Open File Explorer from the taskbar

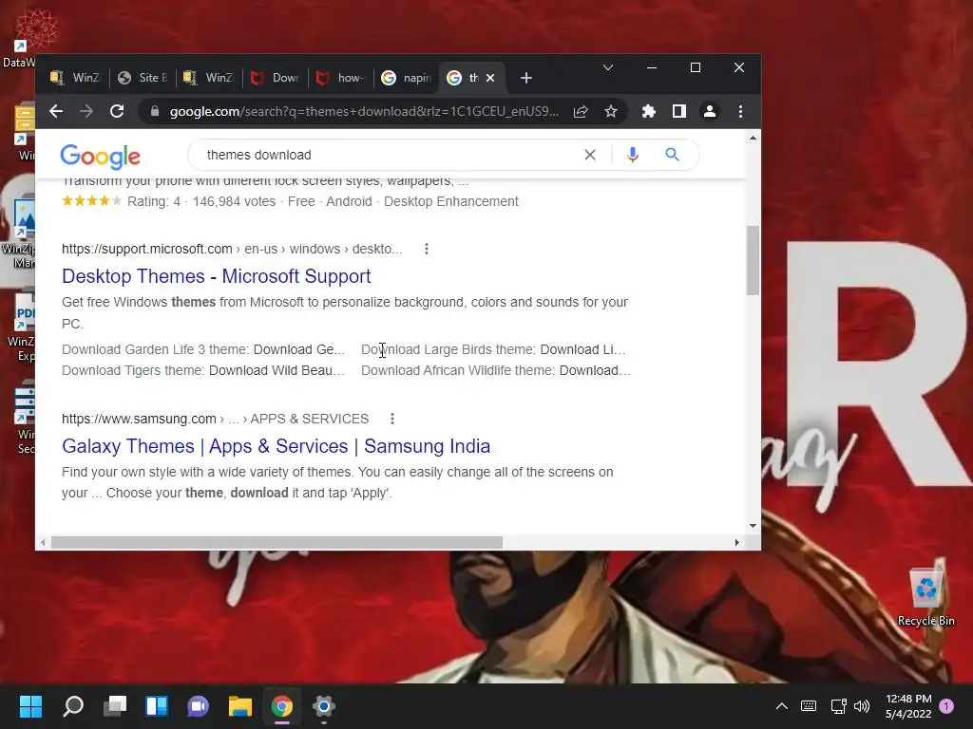pyautogui.click(x=240, y=706)
